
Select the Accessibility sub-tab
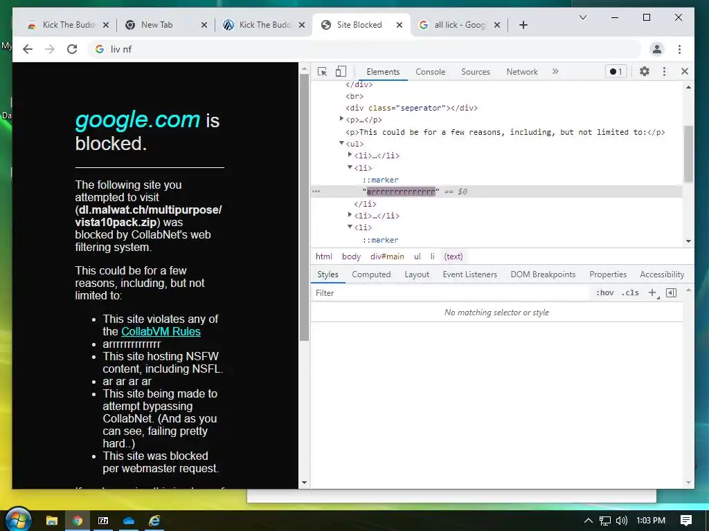click(x=662, y=274)
